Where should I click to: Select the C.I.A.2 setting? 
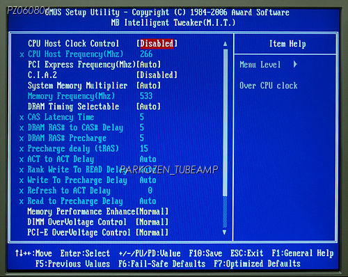click(x=42, y=75)
